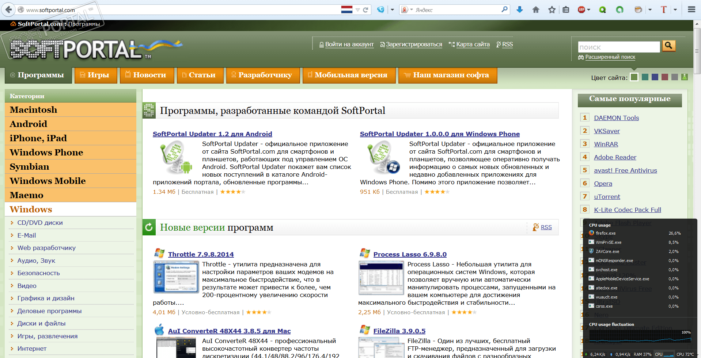Switch to the Программы tab
701x358 pixels.
point(38,75)
